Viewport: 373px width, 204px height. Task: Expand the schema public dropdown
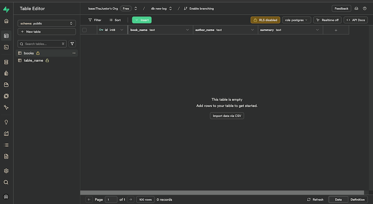click(47, 24)
